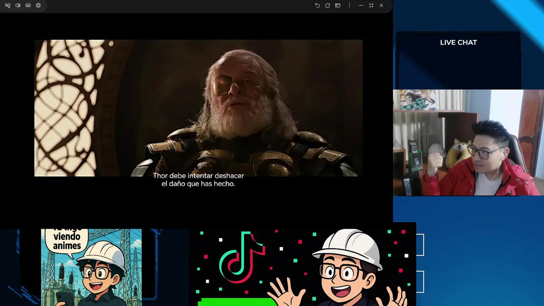Click the subtitle 'Thor debe intentar deshacer'
Screen dimensions: 544x306
(198, 176)
